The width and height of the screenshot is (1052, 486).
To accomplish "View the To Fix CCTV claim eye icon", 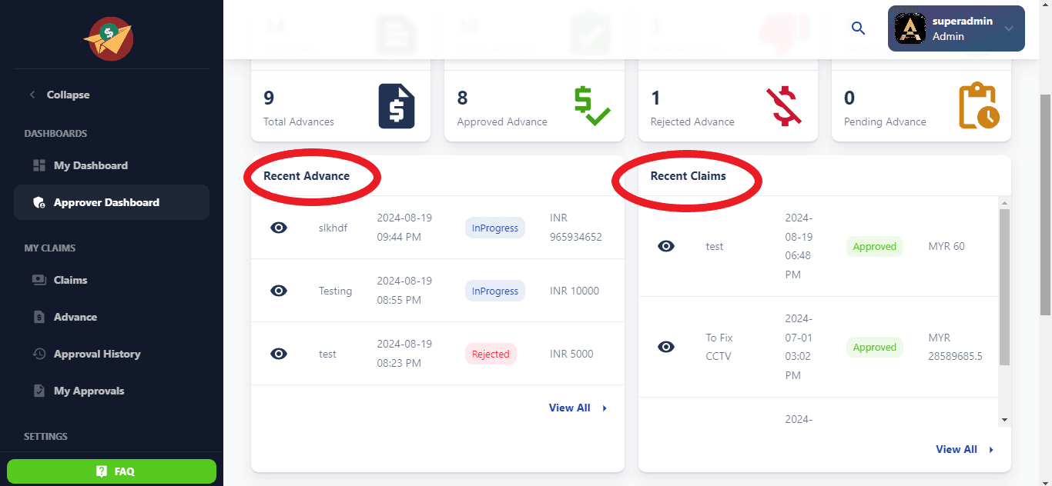I will pos(666,347).
